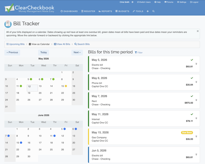This screenshot has height=164, width=205.
Task: Open the Dashboard menu
Action: 69,11
